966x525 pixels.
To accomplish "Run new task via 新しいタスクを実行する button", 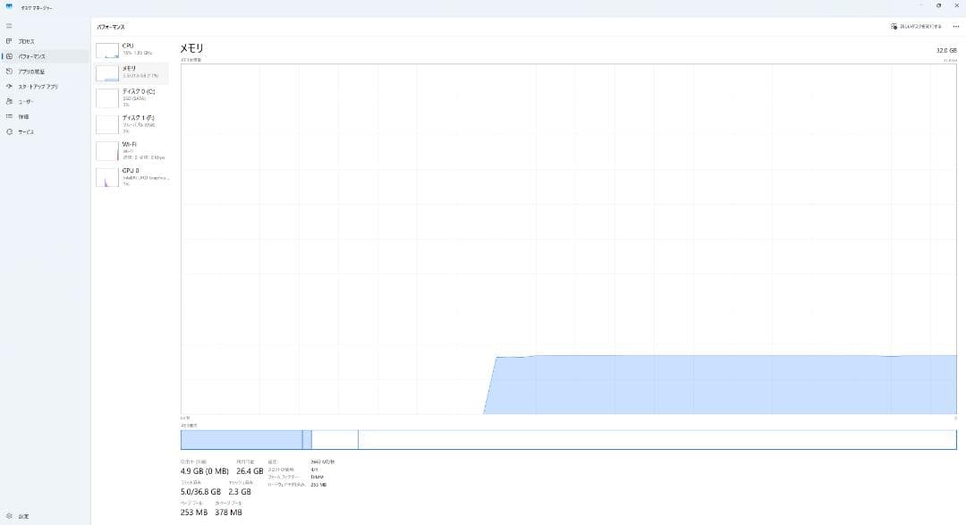I will tap(916, 27).
